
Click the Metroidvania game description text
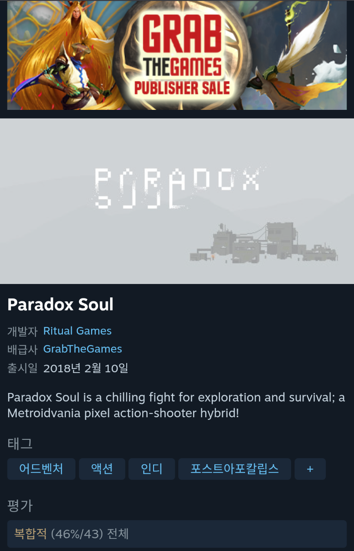pyautogui.click(x=176, y=405)
